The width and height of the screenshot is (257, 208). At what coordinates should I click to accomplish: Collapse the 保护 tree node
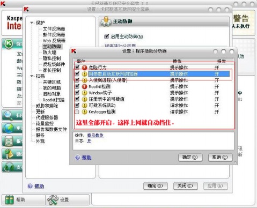click(32, 23)
